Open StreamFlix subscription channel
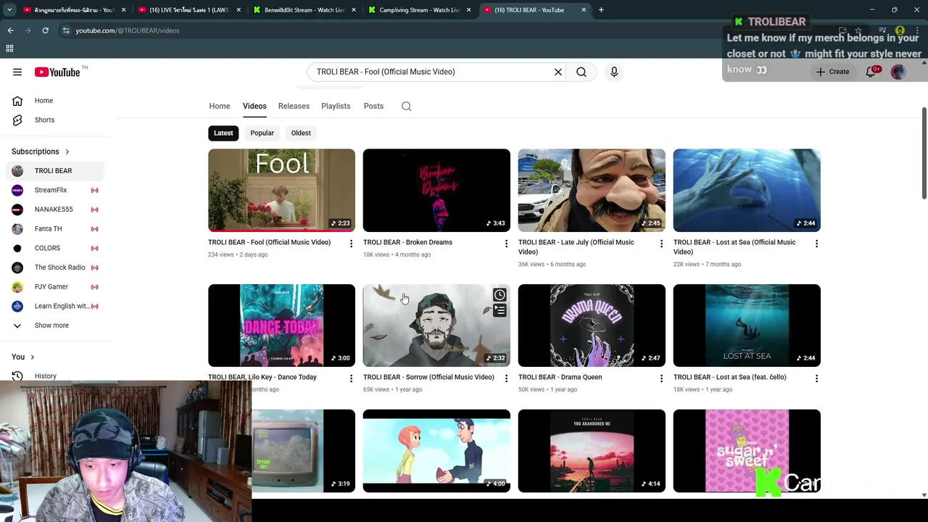 [55, 190]
